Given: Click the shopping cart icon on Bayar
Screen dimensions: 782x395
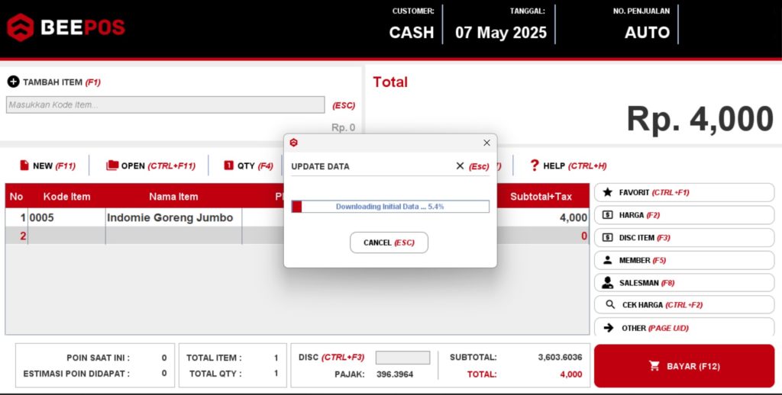Looking at the screenshot, I should [654, 366].
